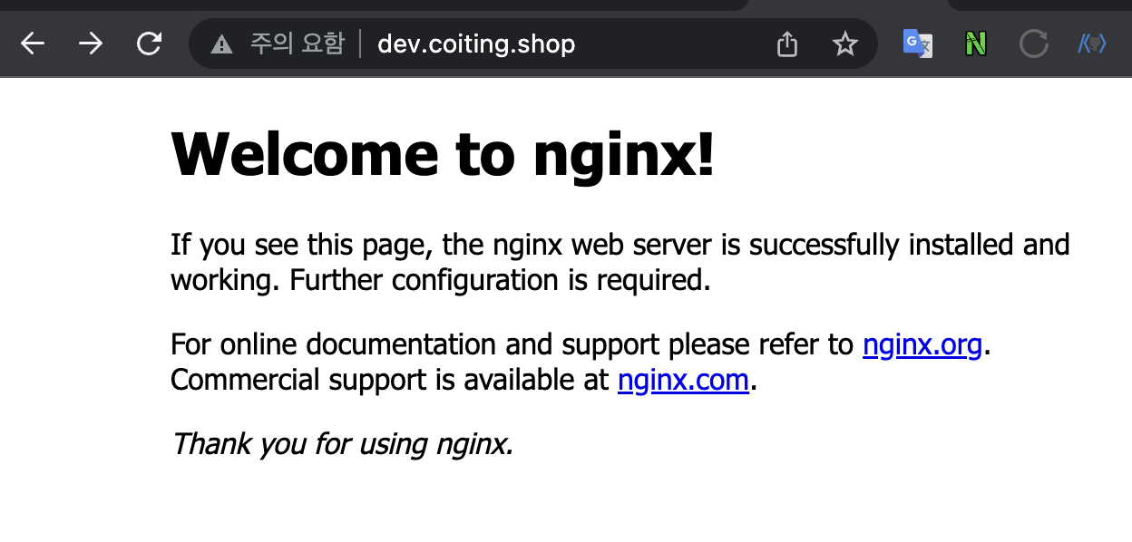Share this page via the share icon

(787, 44)
